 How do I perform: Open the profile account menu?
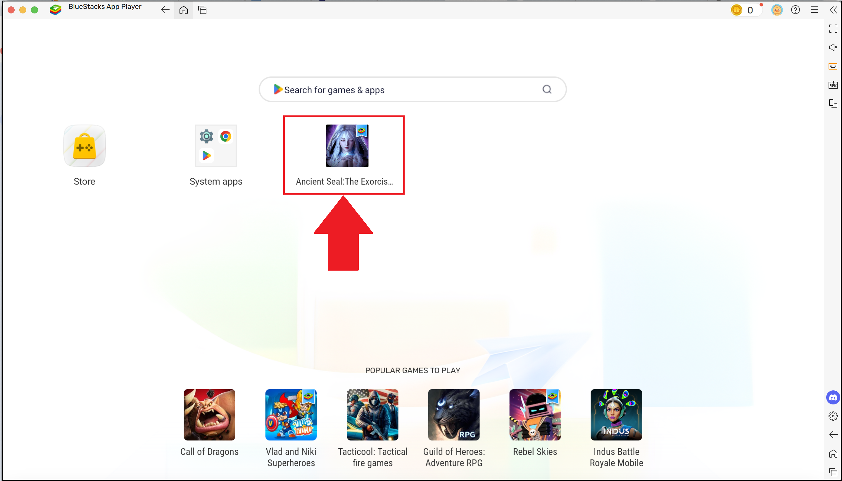point(777,10)
